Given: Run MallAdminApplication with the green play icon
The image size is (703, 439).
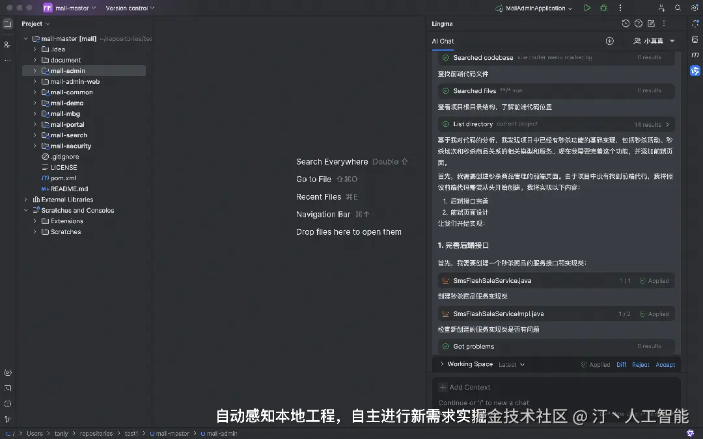Looking at the screenshot, I should [x=587, y=8].
